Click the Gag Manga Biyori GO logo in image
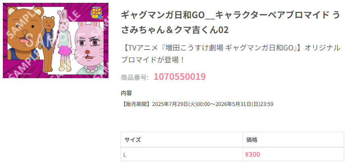The width and height of the screenshot is (347, 162). (98, 13)
